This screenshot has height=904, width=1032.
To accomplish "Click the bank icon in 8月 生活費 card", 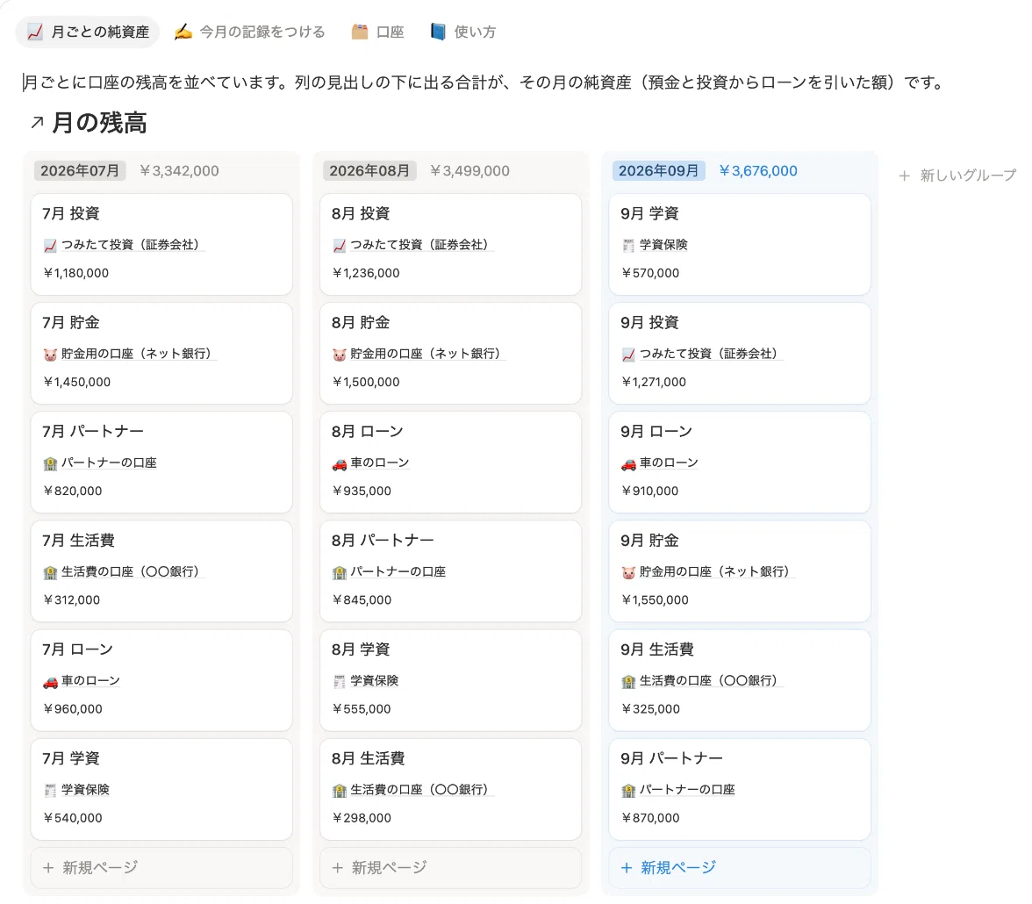I will click(x=339, y=790).
